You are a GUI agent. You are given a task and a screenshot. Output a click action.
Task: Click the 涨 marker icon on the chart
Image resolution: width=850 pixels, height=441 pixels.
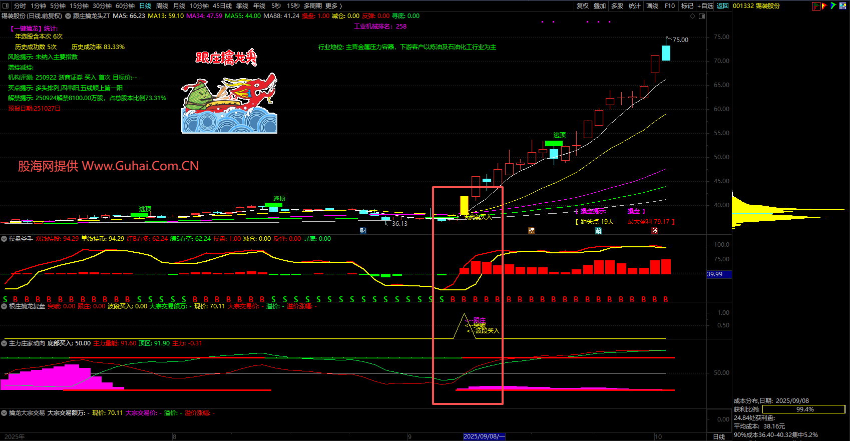[654, 231]
